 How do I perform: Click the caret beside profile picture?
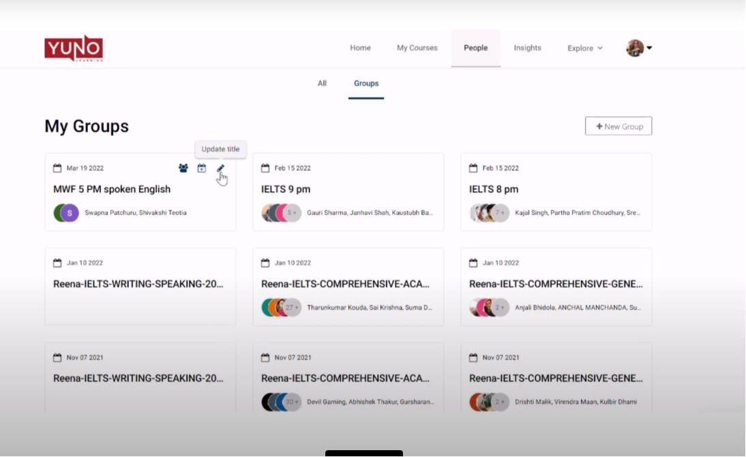click(x=649, y=48)
